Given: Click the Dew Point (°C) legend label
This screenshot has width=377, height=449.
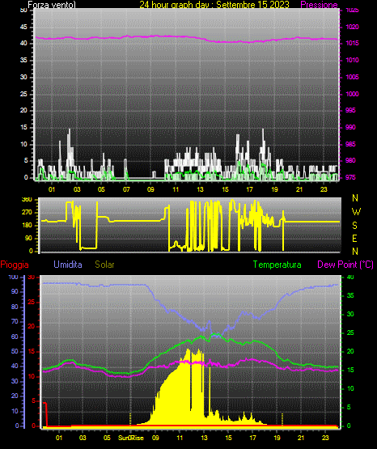Looking at the screenshot, I should pyautogui.click(x=345, y=265).
